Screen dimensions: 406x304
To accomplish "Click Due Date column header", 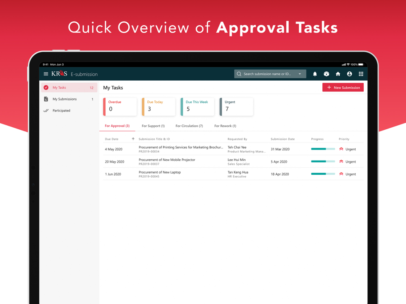I will (112, 139).
